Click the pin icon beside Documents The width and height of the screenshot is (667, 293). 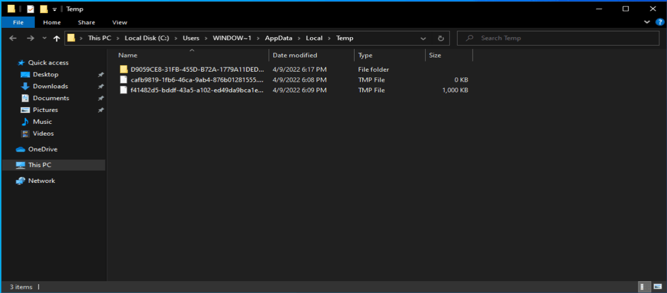coord(100,98)
